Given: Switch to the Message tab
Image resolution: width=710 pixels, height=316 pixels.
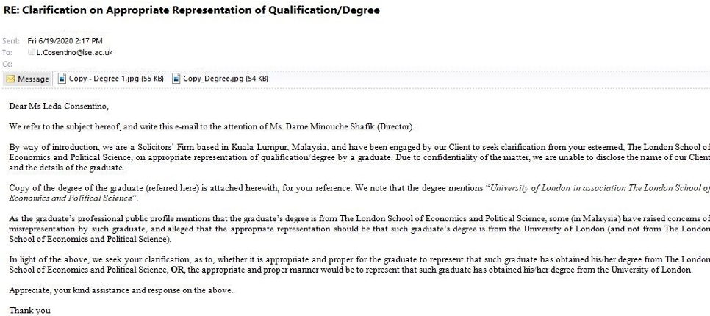Looking at the screenshot, I should pyautogui.click(x=28, y=79).
